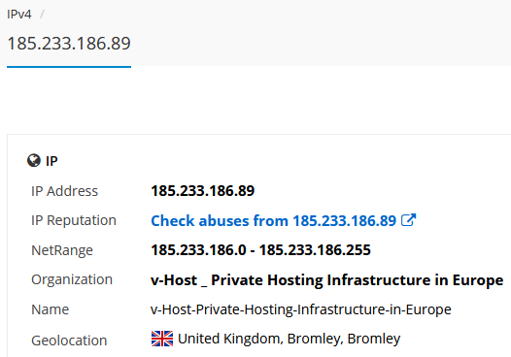
Task: Click the United Kingdom flag icon
Action: pyautogui.click(x=162, y=339)
